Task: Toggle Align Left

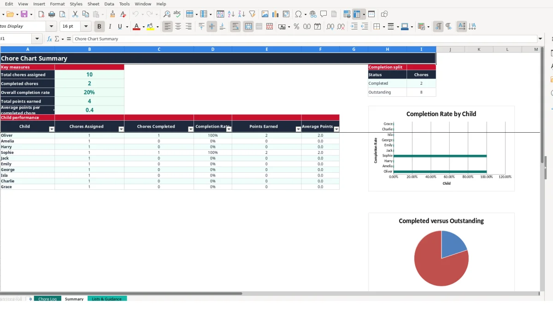Action: coord(167,27)
